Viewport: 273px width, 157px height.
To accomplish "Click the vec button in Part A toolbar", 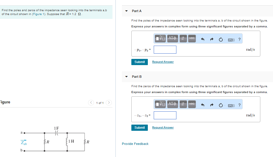I will [192, 38].
